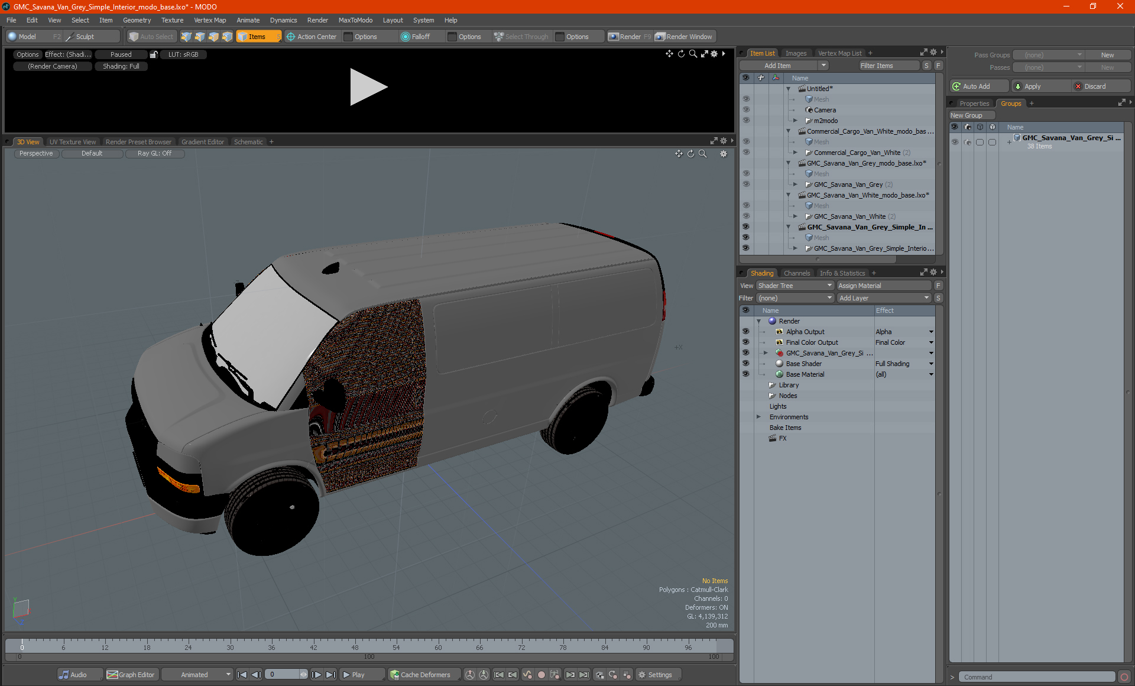The image size is (1135, 686).
Task: Open 3D viewport gear settings
Action: pyautogui.click(x=723, y=154)
